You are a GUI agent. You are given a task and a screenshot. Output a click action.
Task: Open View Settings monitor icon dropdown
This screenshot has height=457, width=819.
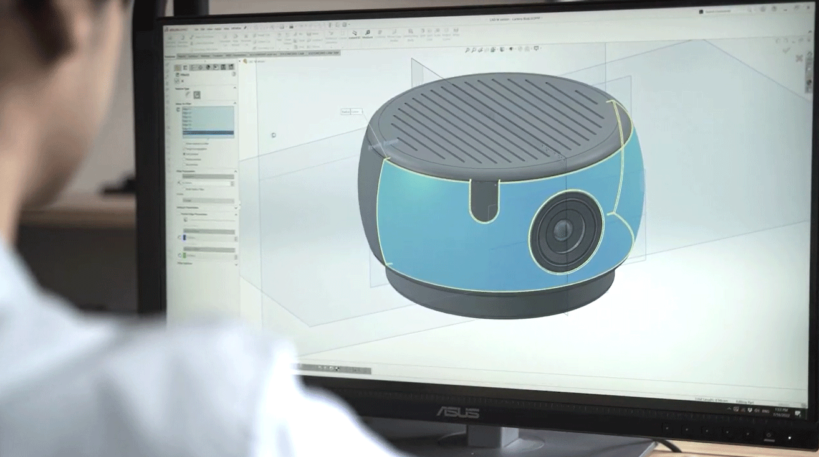(x=537, y=48)
